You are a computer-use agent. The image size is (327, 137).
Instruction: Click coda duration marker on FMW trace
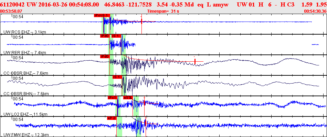pyautogui.click(x=146, y=123)
